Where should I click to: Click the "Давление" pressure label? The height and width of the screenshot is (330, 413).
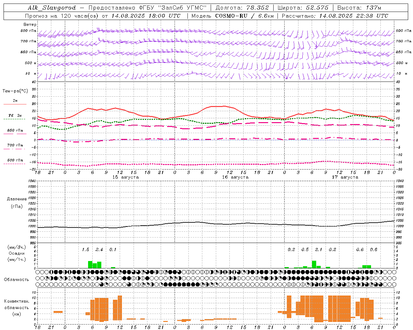17,199
